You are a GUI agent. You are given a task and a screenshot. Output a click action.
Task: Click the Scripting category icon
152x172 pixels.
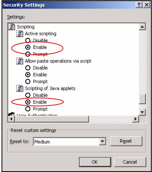[12, 27]
